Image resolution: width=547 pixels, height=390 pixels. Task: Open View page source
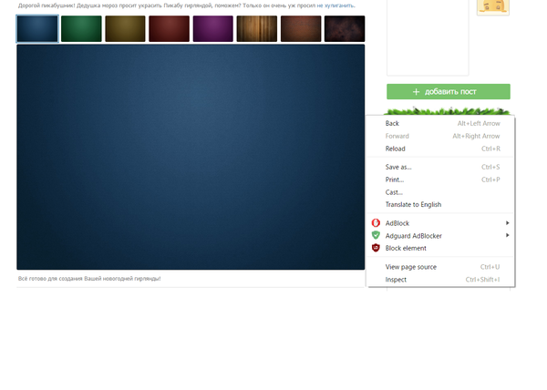pos(411,267)
